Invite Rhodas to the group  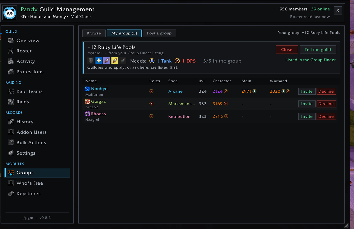pos(307,116)
